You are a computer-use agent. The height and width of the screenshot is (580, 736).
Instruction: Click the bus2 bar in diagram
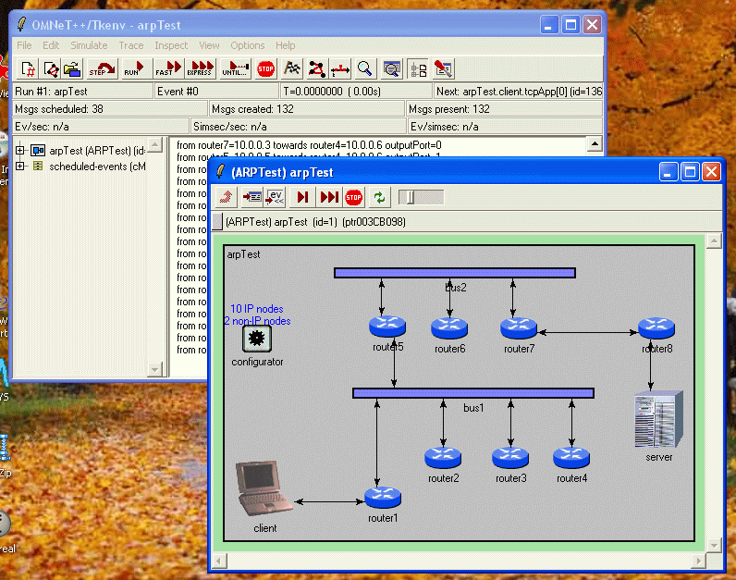coord(455,273)
